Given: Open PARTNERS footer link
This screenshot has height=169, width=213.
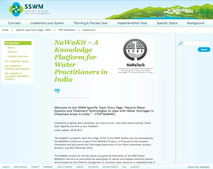Looking at the screenshot, I should pos(48,167).
